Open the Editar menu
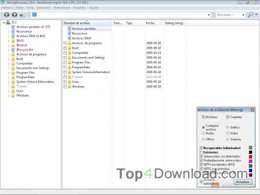 pos(20,8)
